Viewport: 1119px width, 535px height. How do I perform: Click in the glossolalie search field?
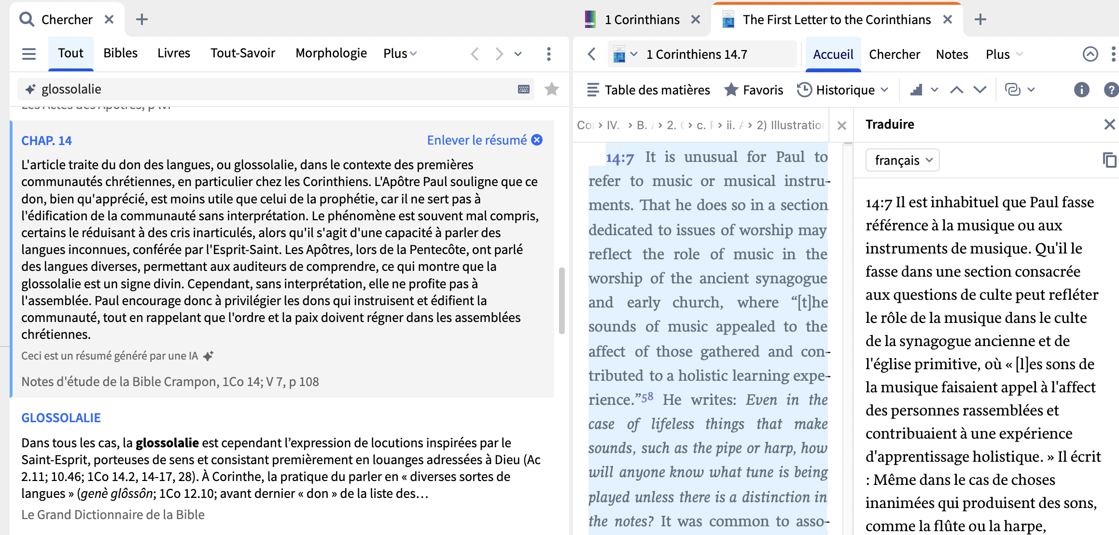pyautogui.click(x=275, y=89)
